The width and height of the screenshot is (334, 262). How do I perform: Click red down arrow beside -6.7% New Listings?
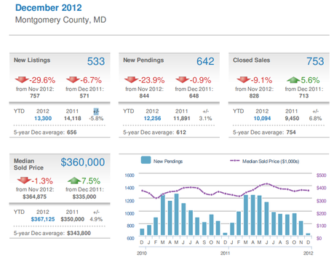73,79
